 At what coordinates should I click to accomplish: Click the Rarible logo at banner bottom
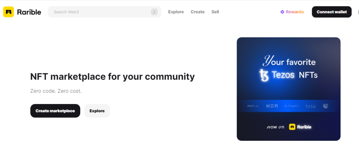(300, 127)
